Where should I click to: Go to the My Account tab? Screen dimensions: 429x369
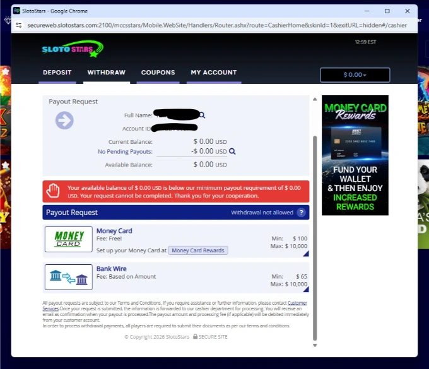click(x=214, y=73)
